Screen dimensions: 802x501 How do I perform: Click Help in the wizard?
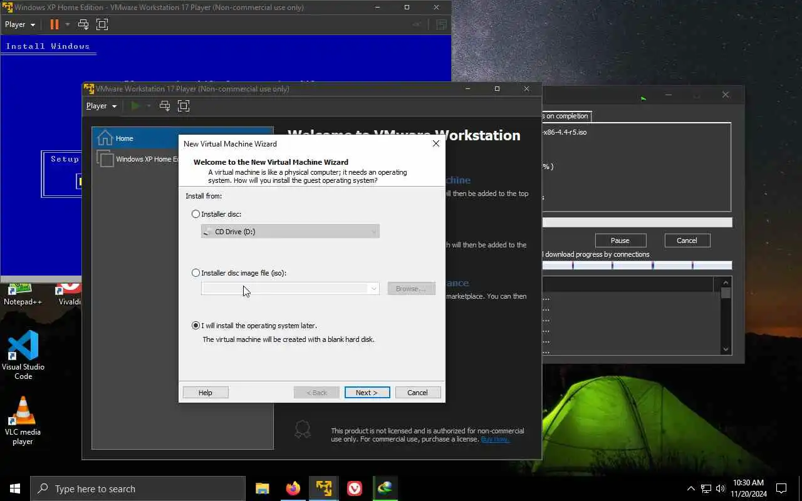[x=206, y=393]
